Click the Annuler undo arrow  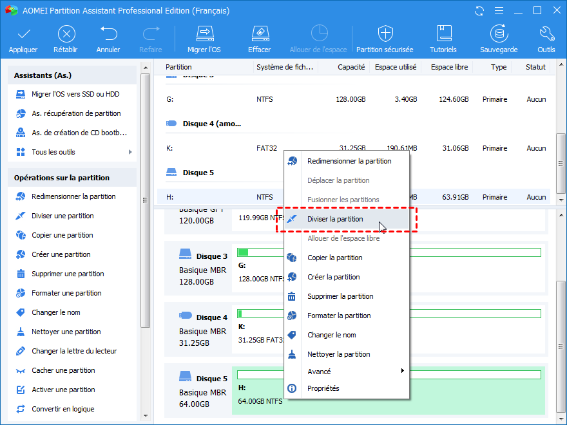(x=108, y=34)
